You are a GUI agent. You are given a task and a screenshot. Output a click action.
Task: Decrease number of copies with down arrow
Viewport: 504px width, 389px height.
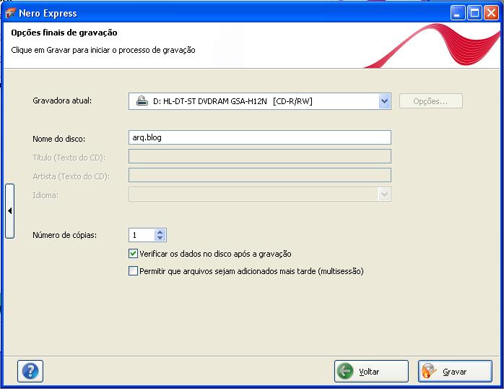[x=160, y=238]
